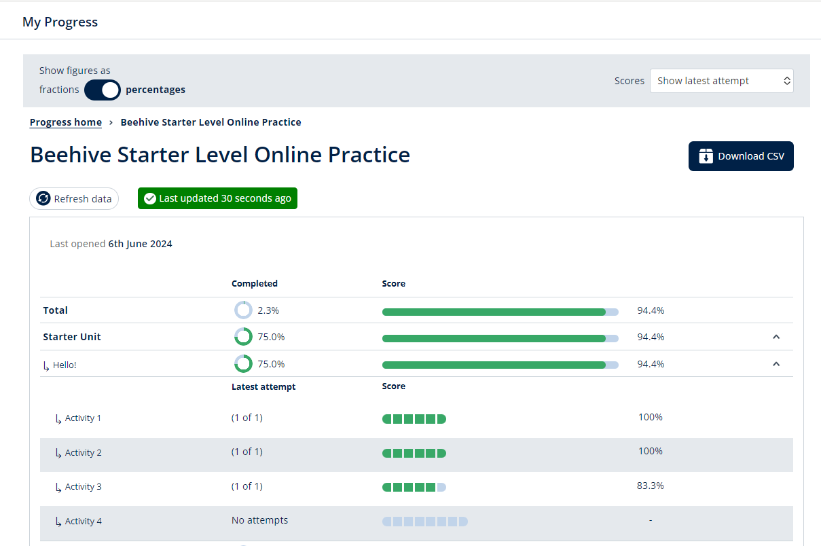
Task: Click the Activity 1 segmented score bar
Action: (x=414, y=419)
